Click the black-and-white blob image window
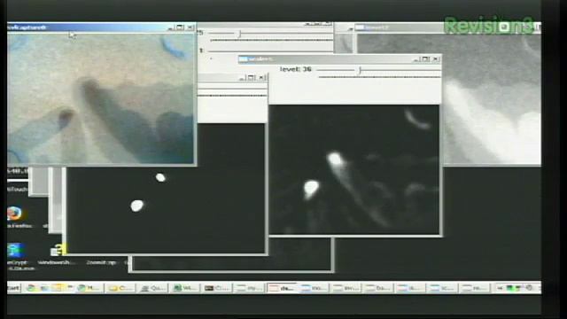 tap(166, 210)
